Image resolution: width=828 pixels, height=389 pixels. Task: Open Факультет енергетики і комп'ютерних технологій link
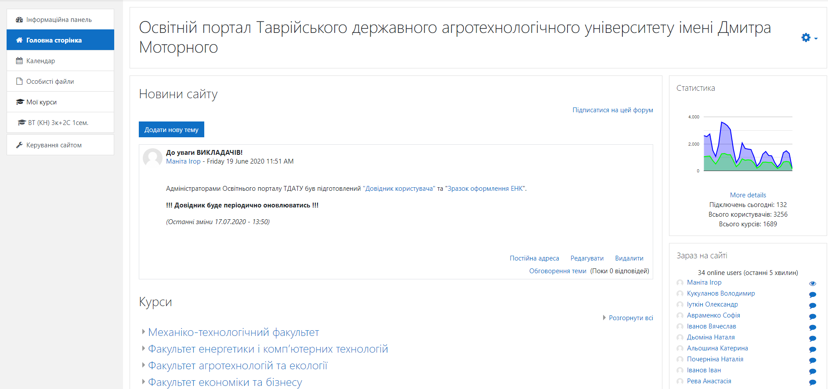tap(268, 349)
